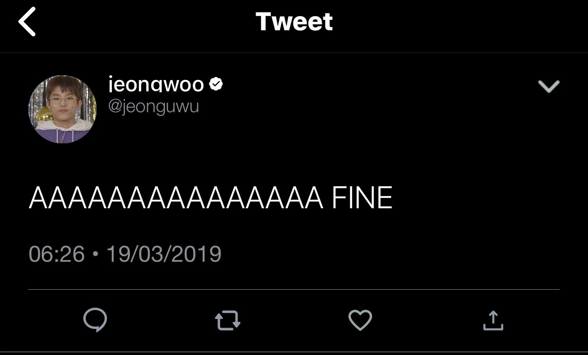Open the reply composer from comment icon
Viewport: 588px width, 355px height.
[95, 320]
